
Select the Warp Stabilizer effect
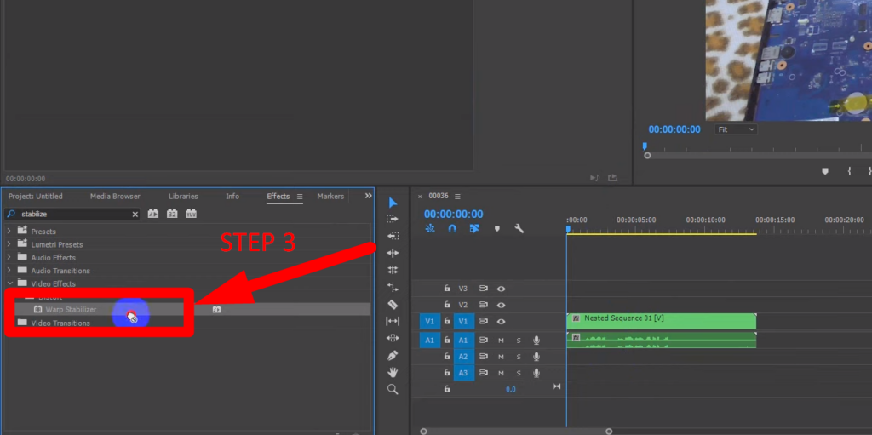click(x=71, y=310)
